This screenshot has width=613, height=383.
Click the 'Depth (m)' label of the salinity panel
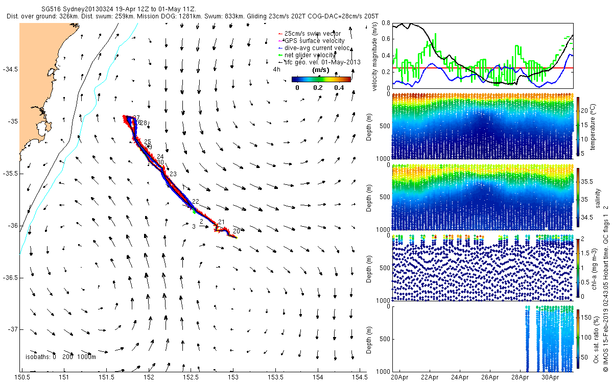click(369, 197)
